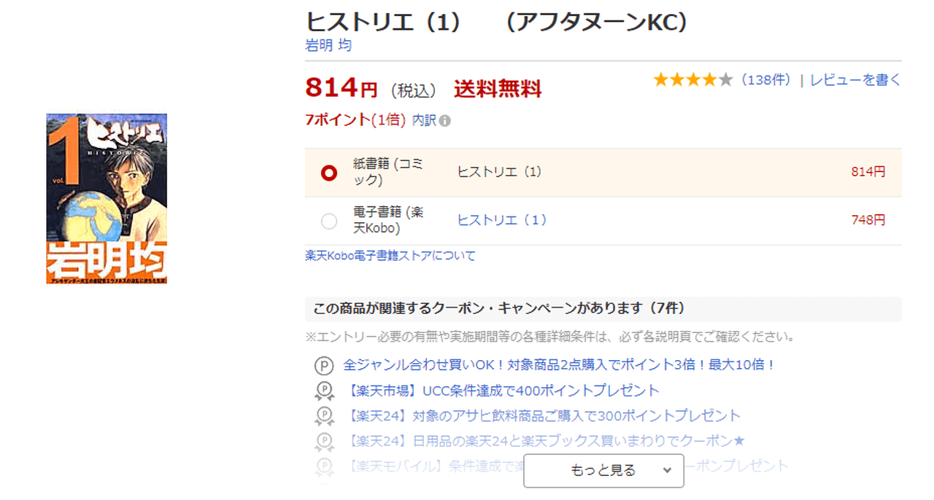Image resolution: width=934 pixels, height=500 pixels.
Task: Expand the もっと見る dropdown button
Action: [603, 471]
